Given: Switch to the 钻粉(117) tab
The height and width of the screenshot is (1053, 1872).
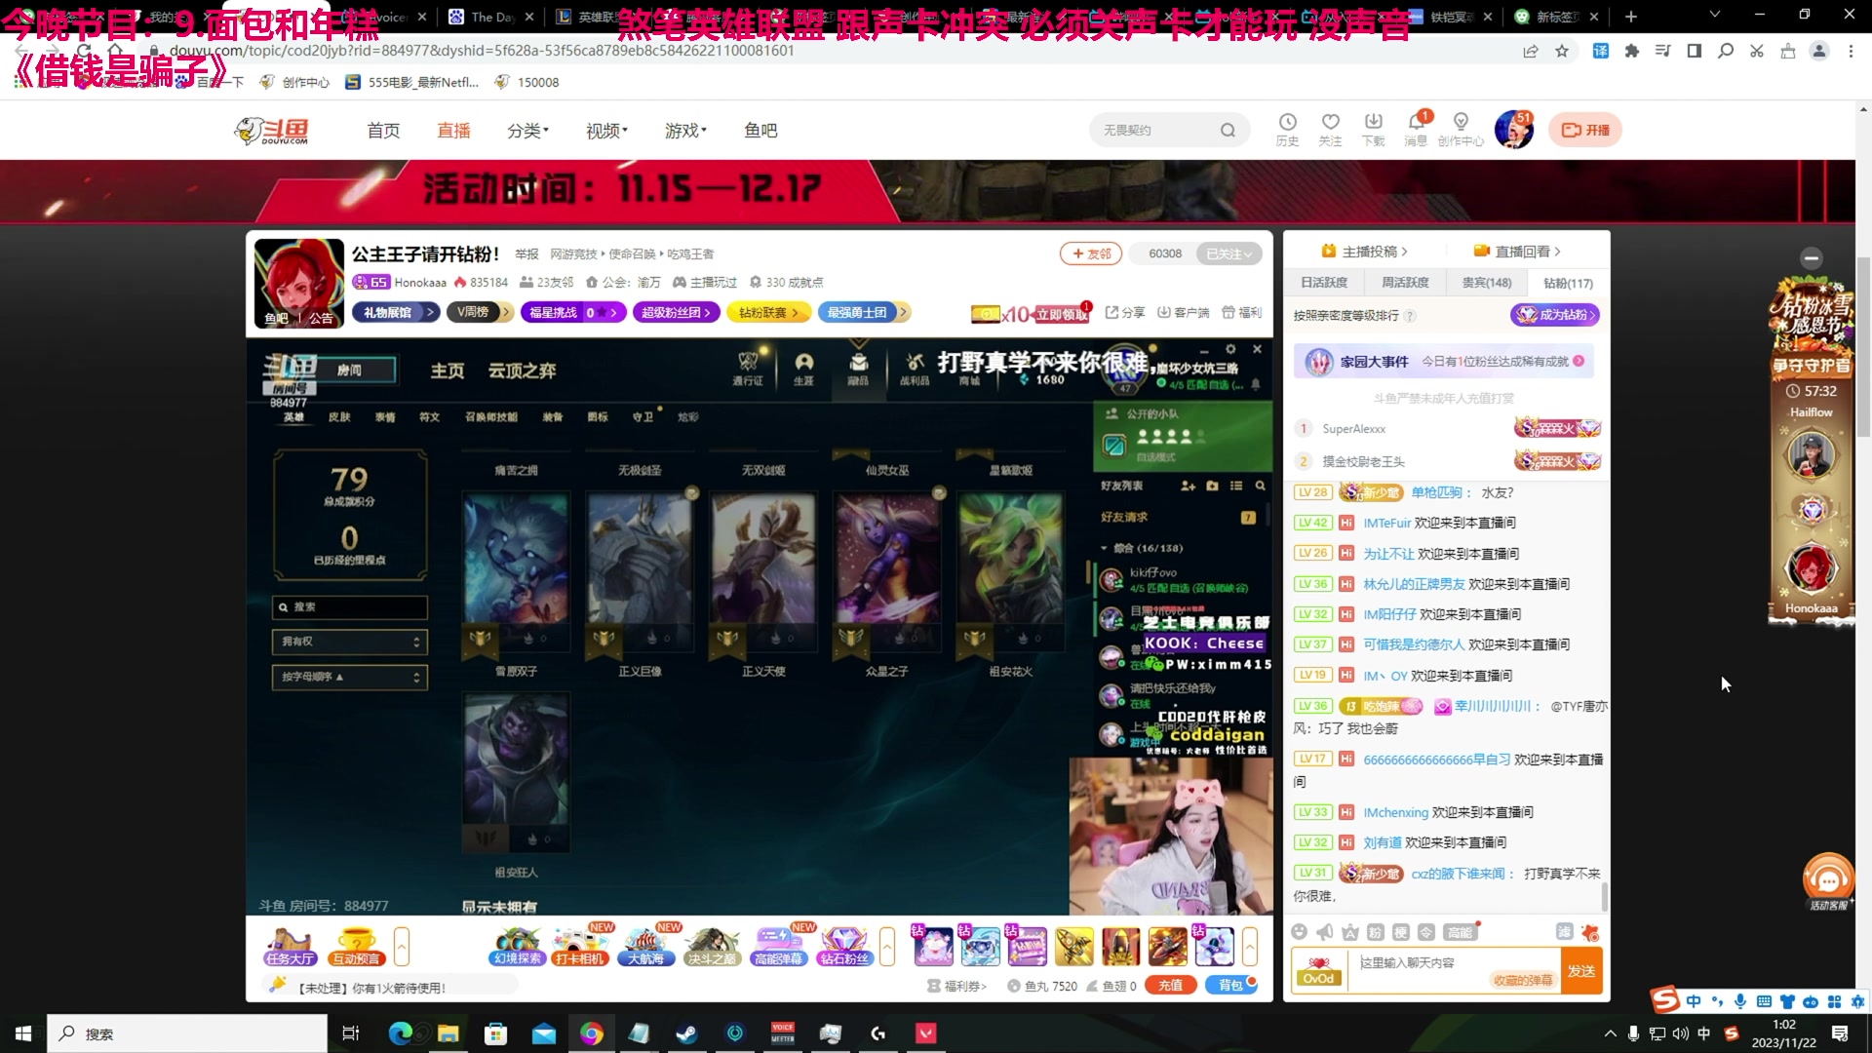Looking at the screenshot, I should tap(1567, 283).
